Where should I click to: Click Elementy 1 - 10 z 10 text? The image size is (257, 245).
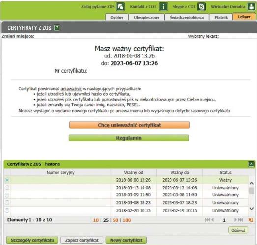29,220
